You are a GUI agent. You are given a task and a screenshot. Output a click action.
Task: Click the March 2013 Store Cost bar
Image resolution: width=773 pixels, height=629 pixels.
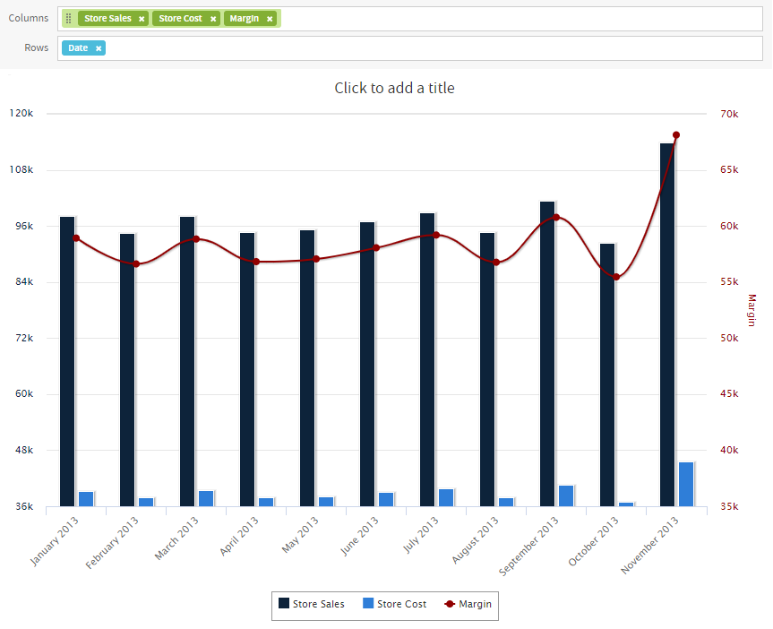pyautogui.click(x=206, y=498)
